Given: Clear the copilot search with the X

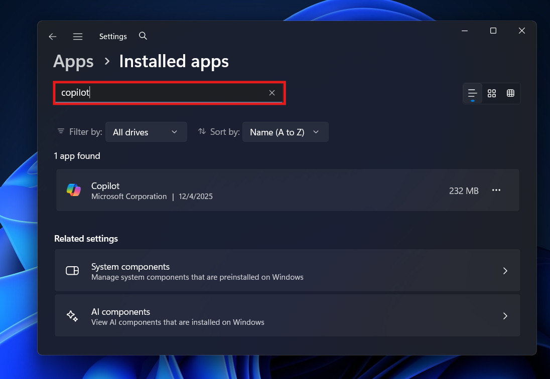Looking at the screenshot, I should click(271, 93).
